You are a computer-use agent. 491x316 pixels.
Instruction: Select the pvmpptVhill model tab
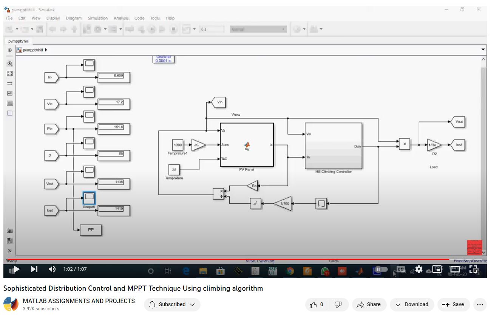click(18, 41)
